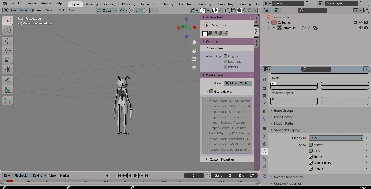Disable the In Front checkbox
Screen dimensions: 371x189
311,169
